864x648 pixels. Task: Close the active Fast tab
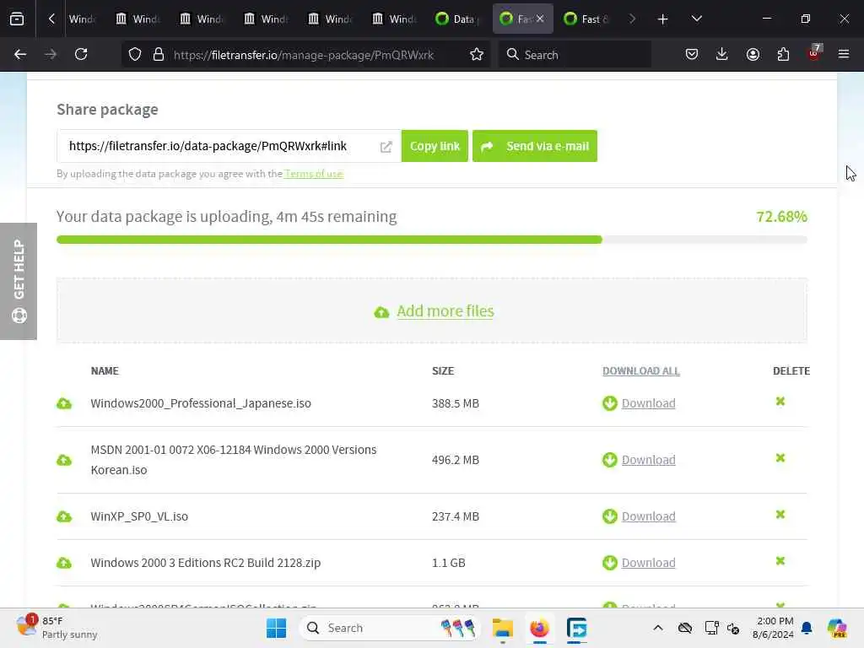tap(540, 19)
